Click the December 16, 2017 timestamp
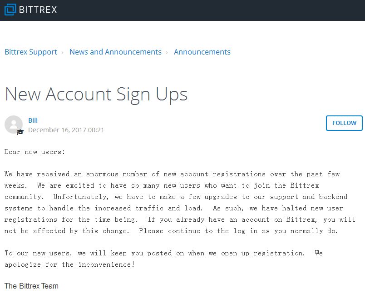365x294 pixels. click(x=66, y=130)
